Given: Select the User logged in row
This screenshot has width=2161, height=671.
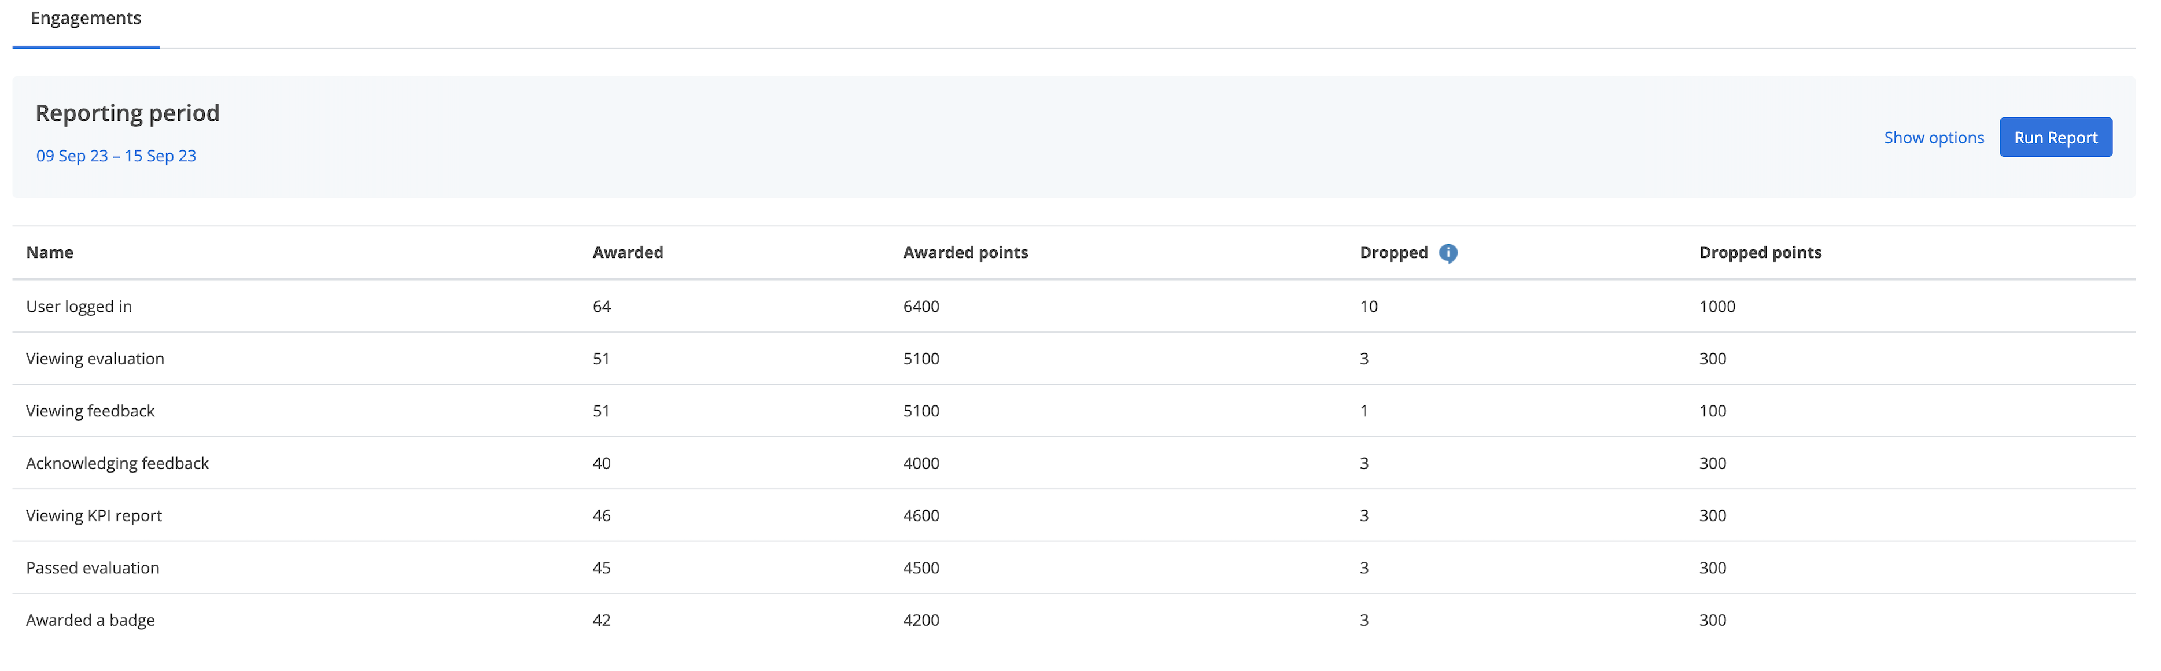Looking at the screenshot, I should point(80,305).
